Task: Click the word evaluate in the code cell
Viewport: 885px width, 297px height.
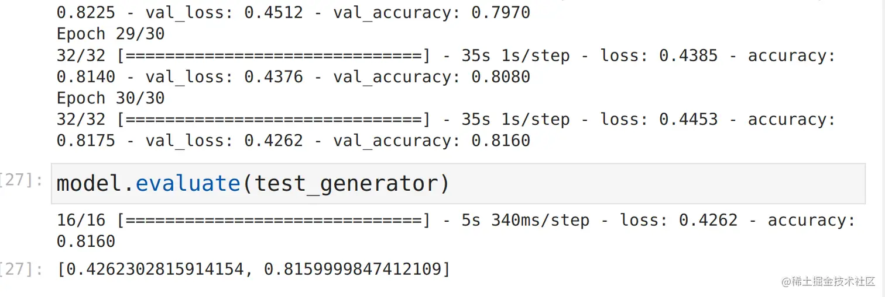Action: pyautogui.click(x=188, y=184)
